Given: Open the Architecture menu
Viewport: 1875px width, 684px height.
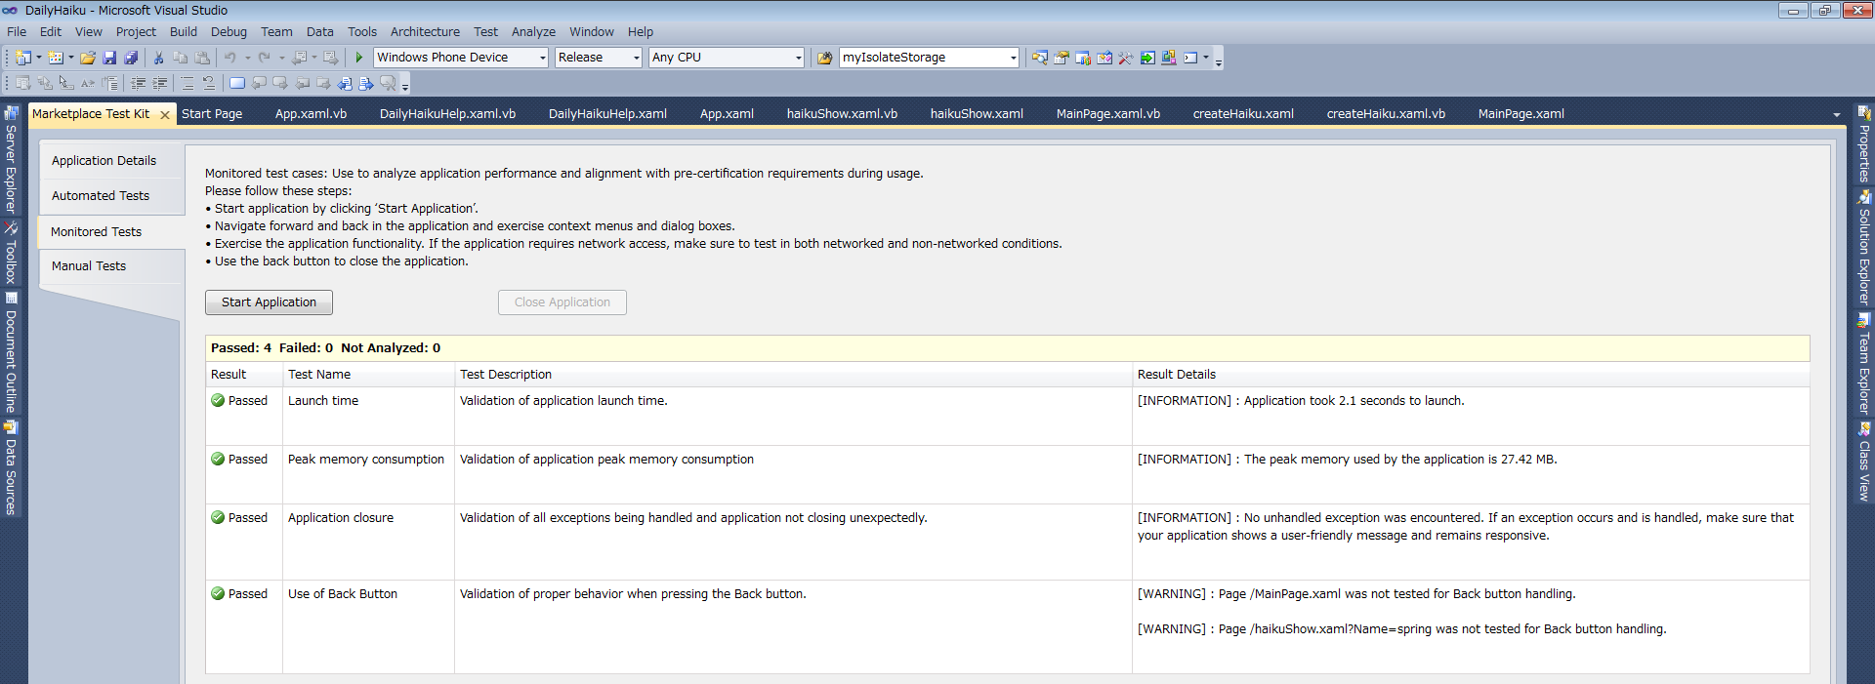Looking at the screenshot, I should click(x=425, y=31).
